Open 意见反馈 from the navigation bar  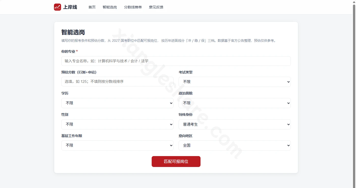156,7
